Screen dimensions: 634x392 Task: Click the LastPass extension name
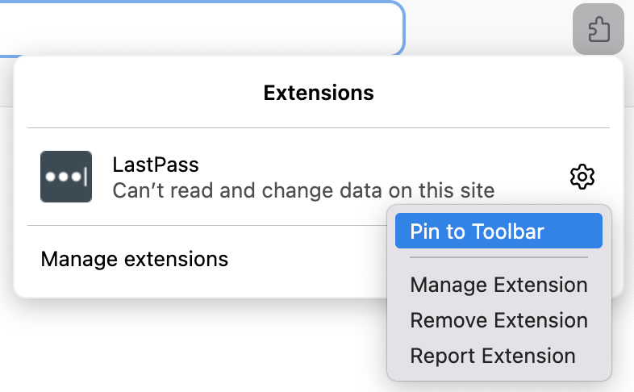pyautogui.click(x=156, y=165)
